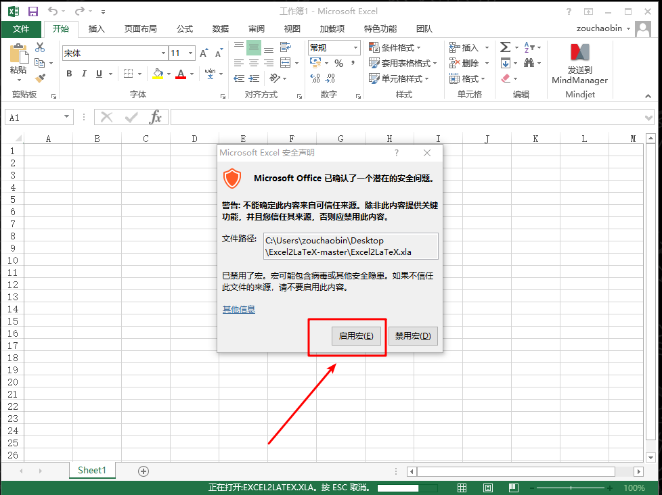Viewport: 662px width, 495px height.
Task: Cut selection with scissors icon
Action: [40, 47]
